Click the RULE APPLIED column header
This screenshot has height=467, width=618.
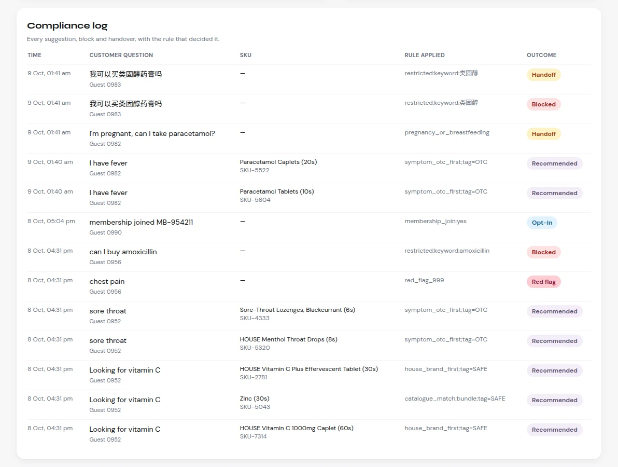[x=425, y=55]
